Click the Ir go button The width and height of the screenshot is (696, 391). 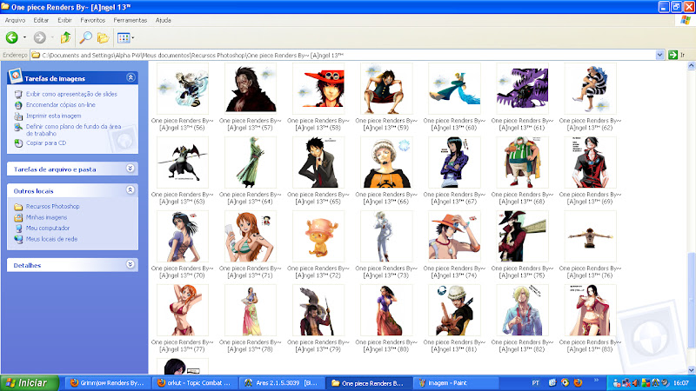coord(678,55)
